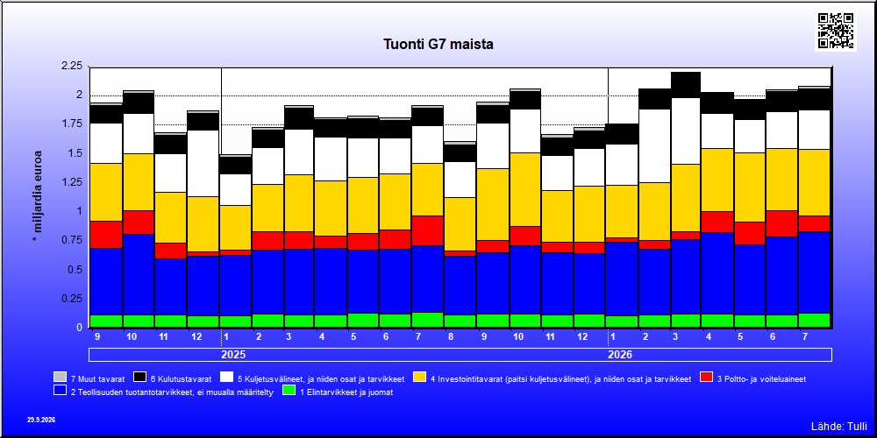Click the legend text '3 Poltto- ja voiteluaineet'
The height and width of the screenshot is (438, 877).
pyautogui.click(x=762, y=378)
